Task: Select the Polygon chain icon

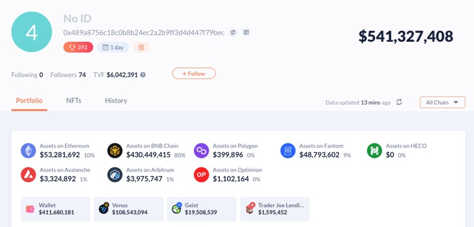Action: coord(201,151)
